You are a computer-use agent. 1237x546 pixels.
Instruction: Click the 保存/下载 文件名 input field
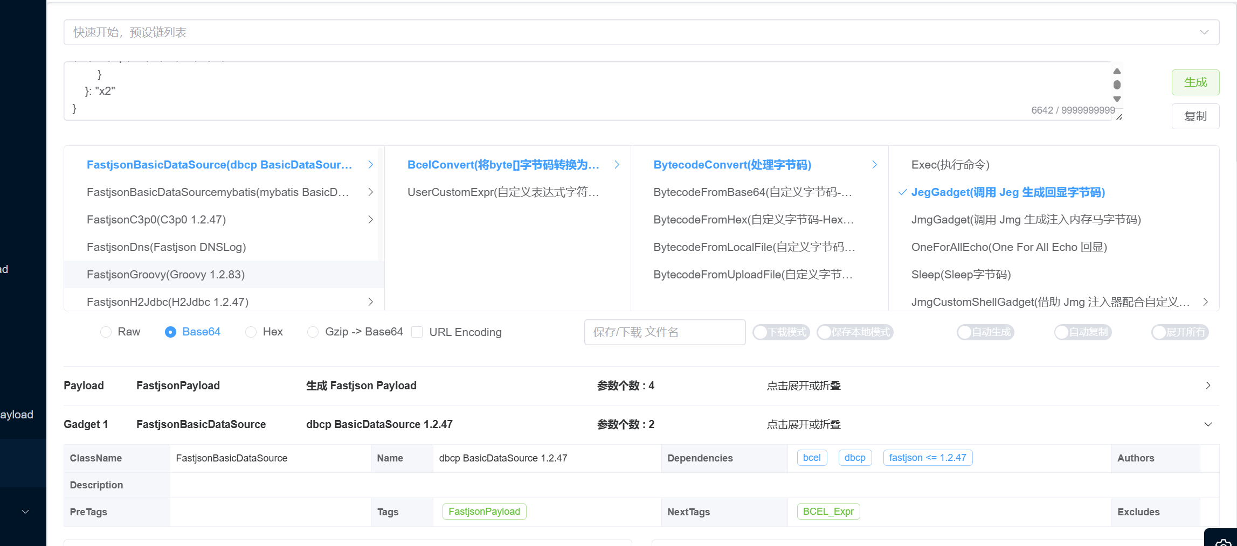(665, 332)
